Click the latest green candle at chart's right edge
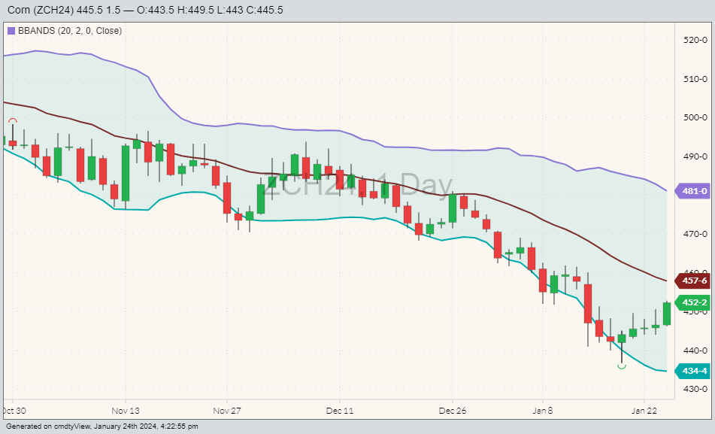 667,314
